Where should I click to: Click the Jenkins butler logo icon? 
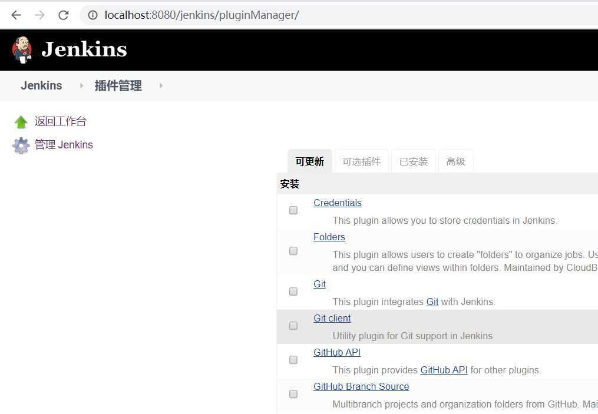click(22, 50)
